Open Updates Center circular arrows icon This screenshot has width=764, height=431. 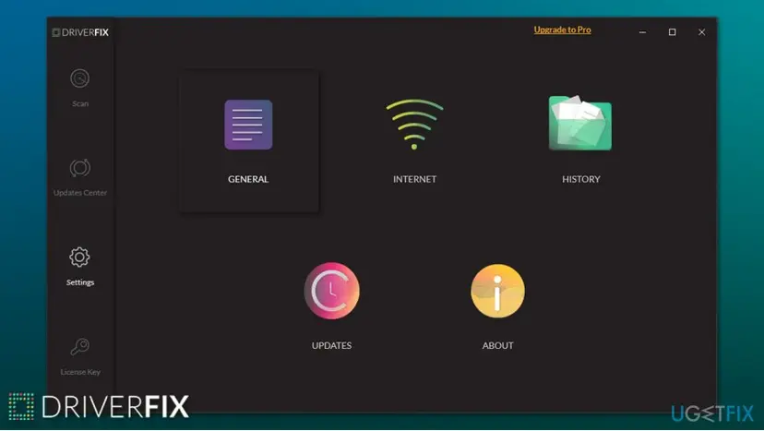pyautogui.click(x=80, y=168)
